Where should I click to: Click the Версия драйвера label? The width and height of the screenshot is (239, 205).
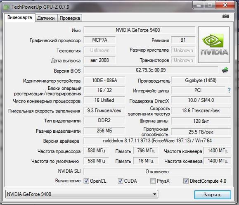pyautogui.click(x=61, y=141)
